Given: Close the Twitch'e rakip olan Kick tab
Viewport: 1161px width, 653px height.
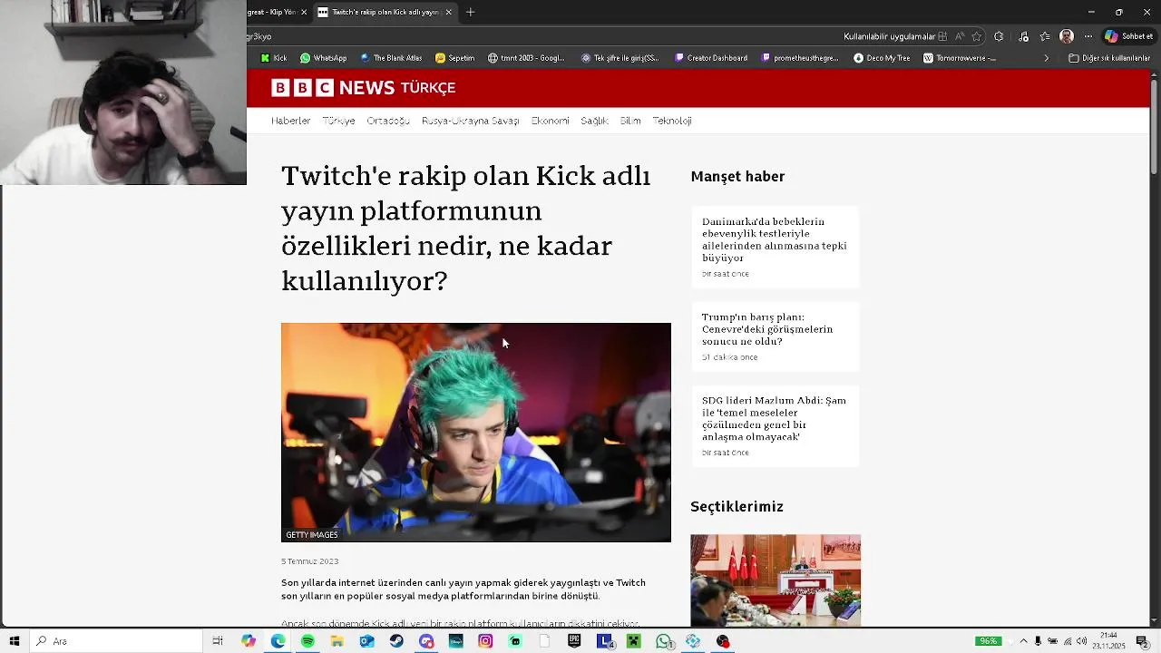Looking at the screenshot, I should (x=448, y=12).
